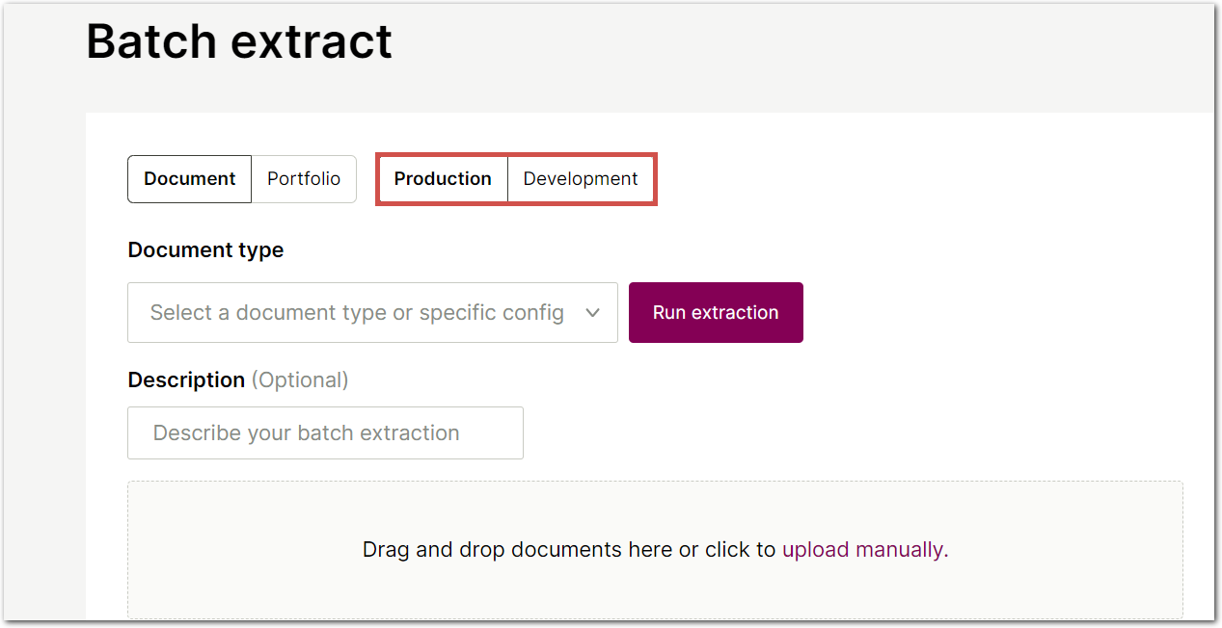Click 'Describe your batch extraction' placeholder text
Screen dimensions: 1222x628
point(307,433)
